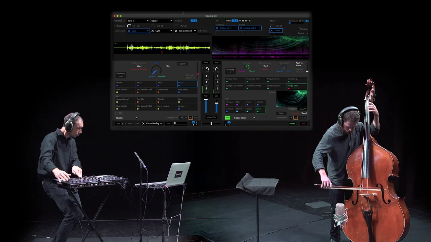The width and height of the screenshot is (431, 242).
Task: Toggle Feedback channel 1
Action: 192,21
